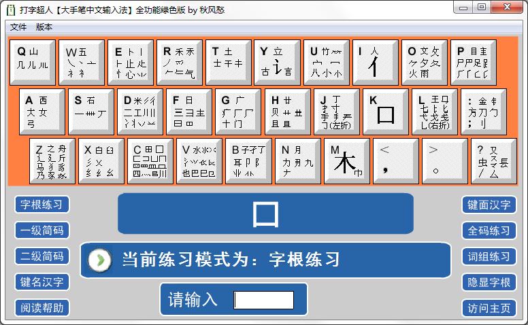Select 键名汉字 practice mode
The height and width of the screenshot is (325, 528).
pyautogui.click(x=42, y=282)
